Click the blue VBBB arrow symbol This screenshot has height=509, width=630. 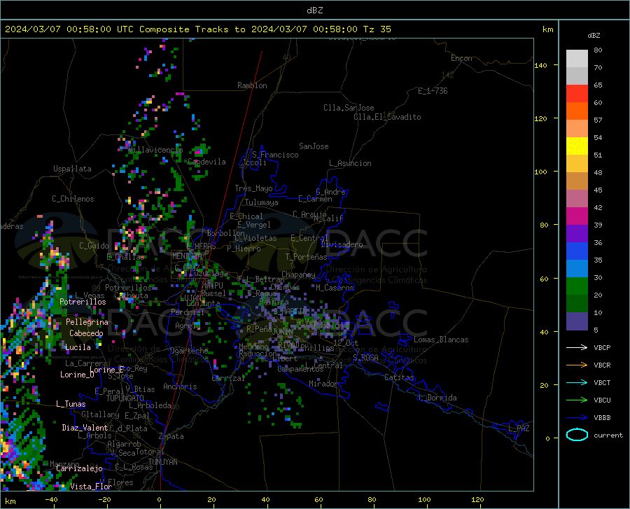(577, 418)
